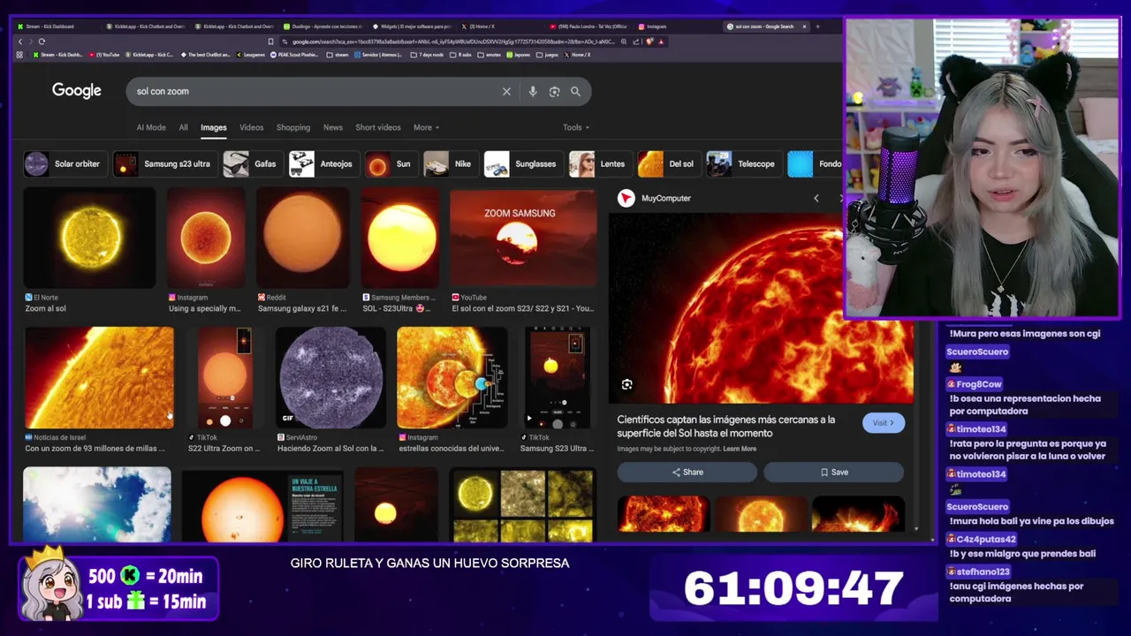1131x636 pixels.
Task: Open the Learn More copyright link
Action: click(x=740, y=449)
